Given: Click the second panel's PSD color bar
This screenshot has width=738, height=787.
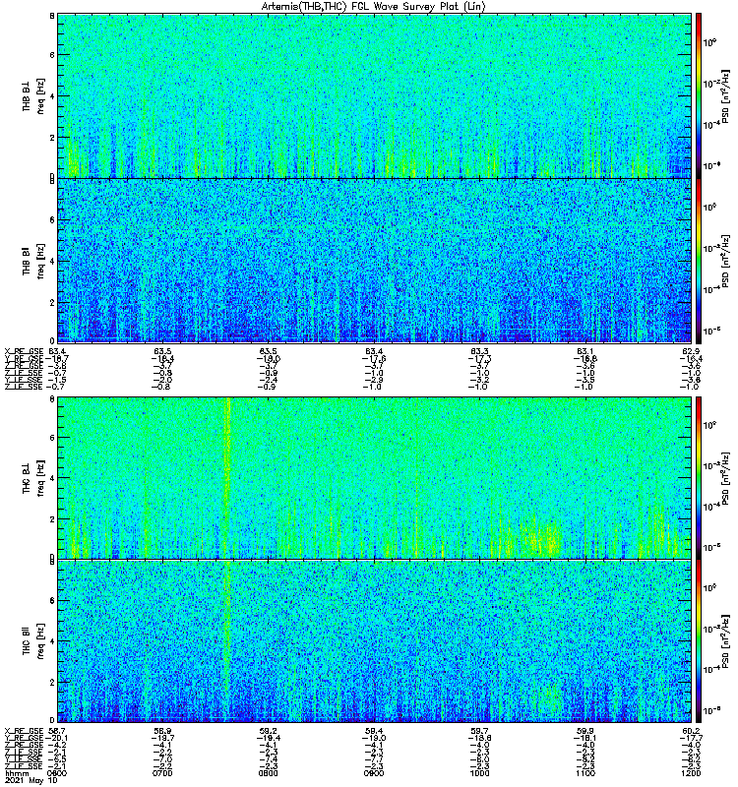Looking at the screenshot, I should pyautogui.click(x=699, y=261).
